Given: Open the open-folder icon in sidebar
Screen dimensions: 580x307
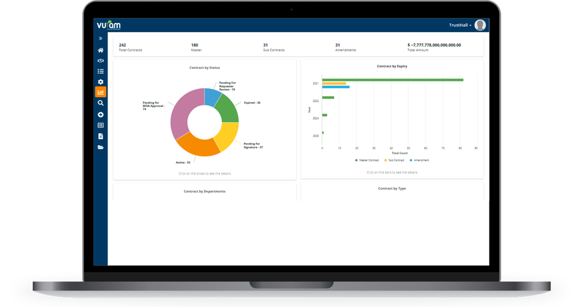Looking at the screenshot, I should (x=101, y=147).
